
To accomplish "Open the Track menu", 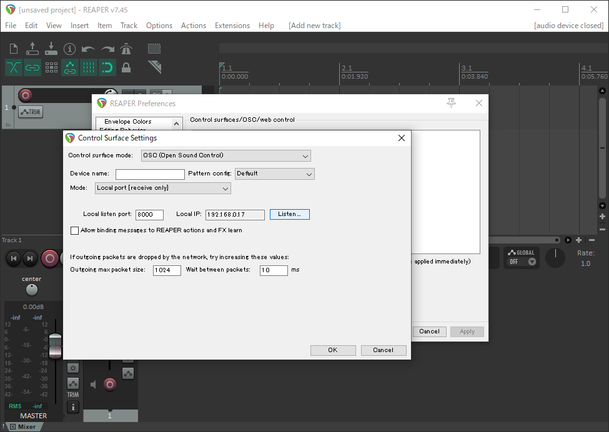I will click(129, 26).
